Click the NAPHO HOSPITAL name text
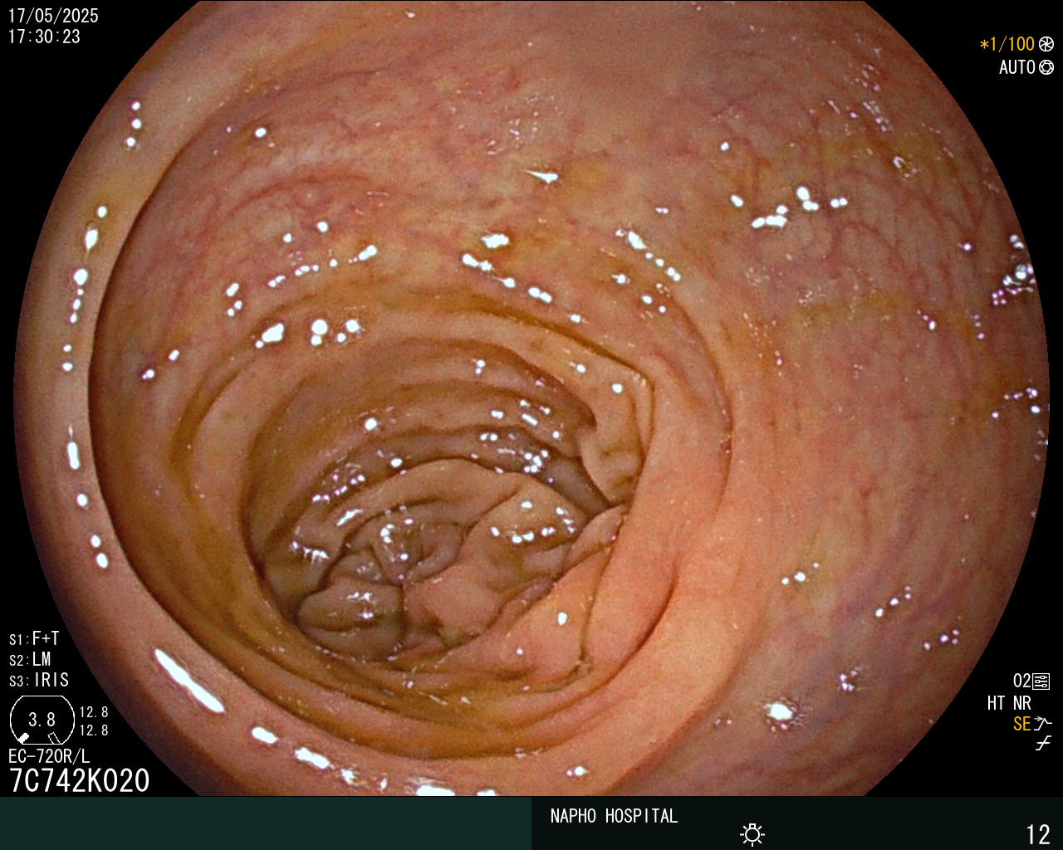Screen dimensions: 1063x850 (x=614, y=816)
